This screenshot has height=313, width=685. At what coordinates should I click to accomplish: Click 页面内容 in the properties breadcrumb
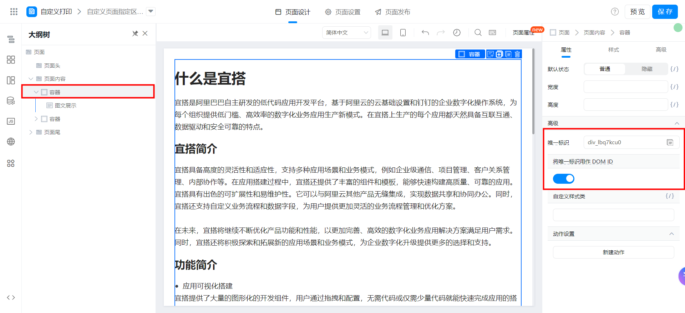594,32
